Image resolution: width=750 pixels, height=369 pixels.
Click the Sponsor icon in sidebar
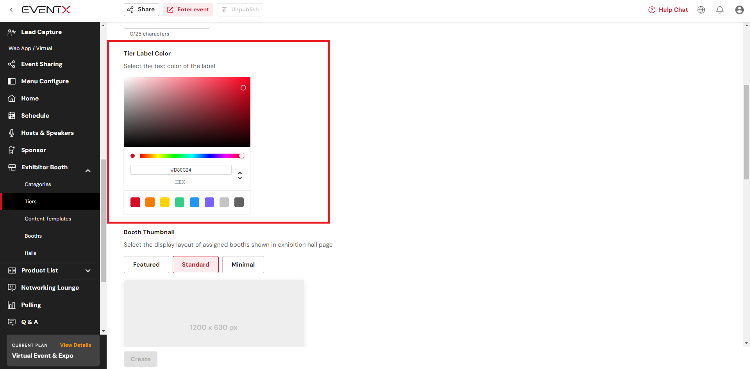[x=12, y=150]
